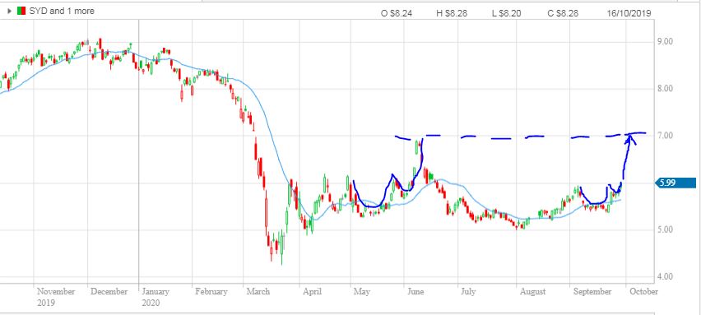Viewport: 701px width, 315px height.
Task: Expand the SYD and 1 more legend arrow
Action: pos(10,12)
